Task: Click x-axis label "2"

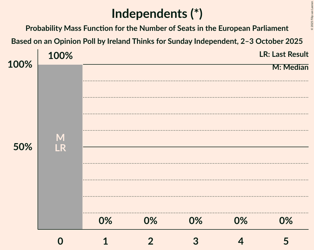Action: pyautogui.click(x=151, y=241)
